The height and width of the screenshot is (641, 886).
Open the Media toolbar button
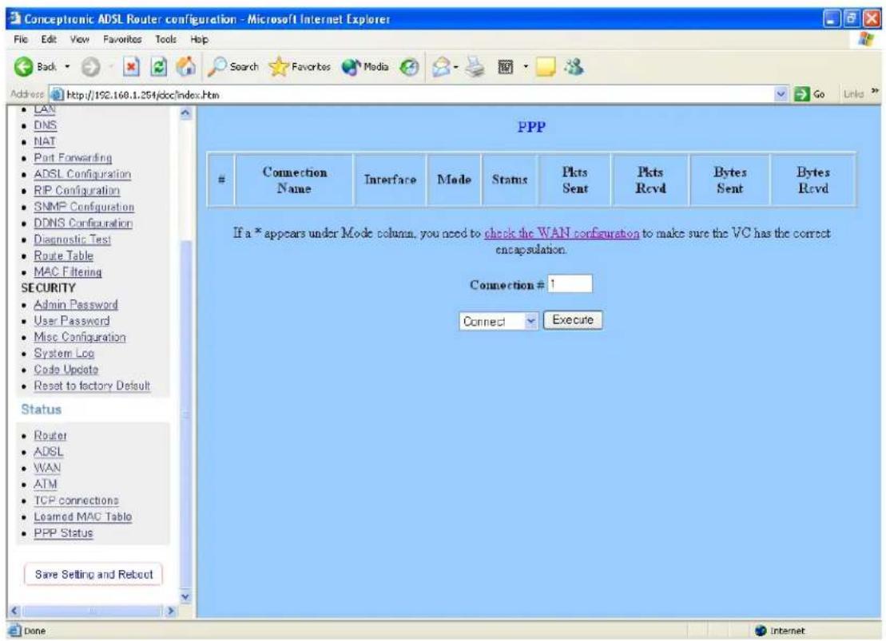365,66
